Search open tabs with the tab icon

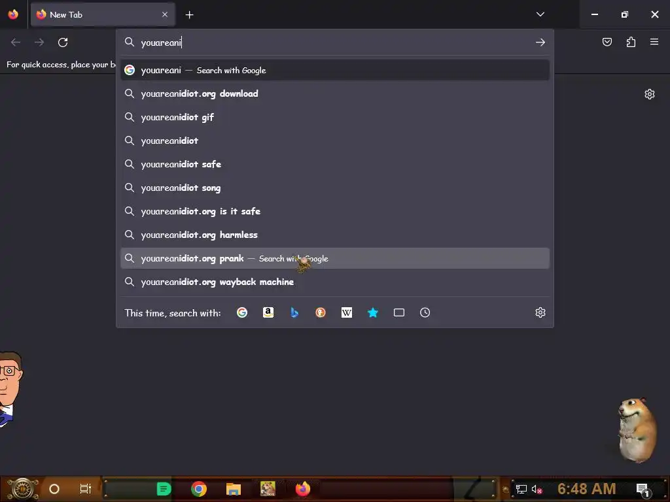(x=398, y=312)
